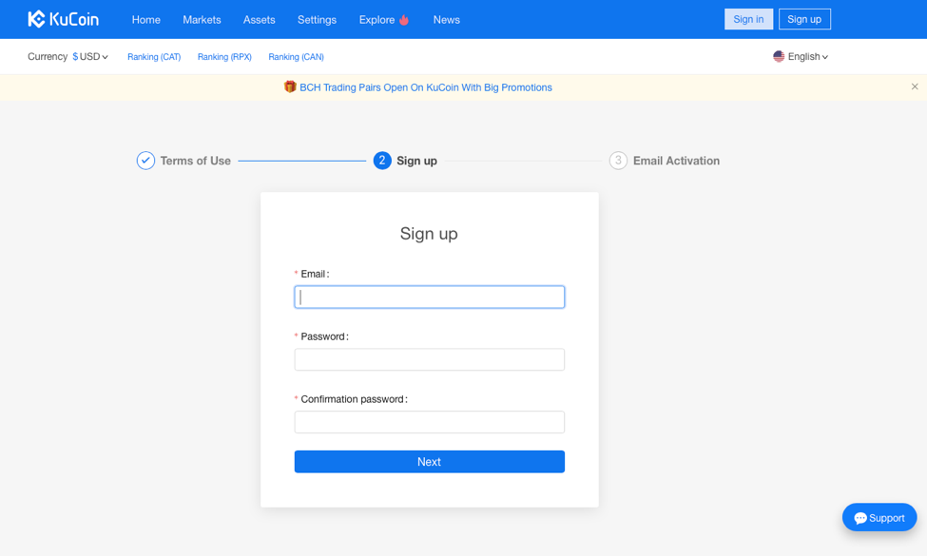Open the Ranking (CAN) link
927x556 pixels.
(296, 57)
